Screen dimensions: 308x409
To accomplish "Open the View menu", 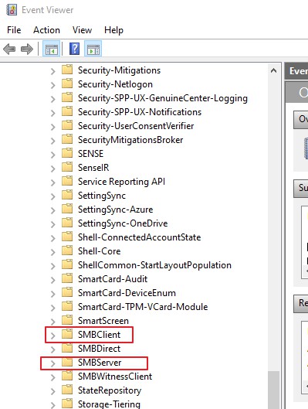I will pos(82,30).
